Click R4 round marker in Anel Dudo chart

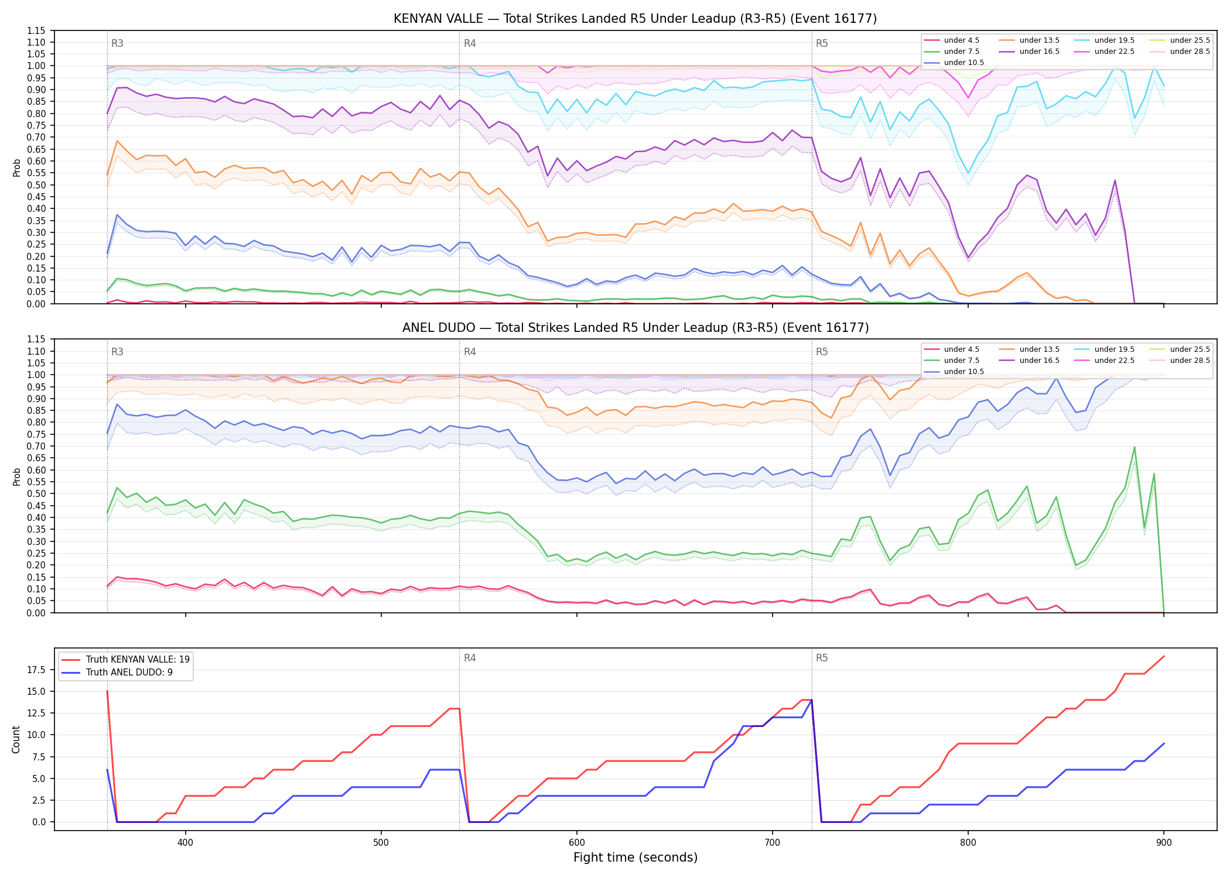470,352
